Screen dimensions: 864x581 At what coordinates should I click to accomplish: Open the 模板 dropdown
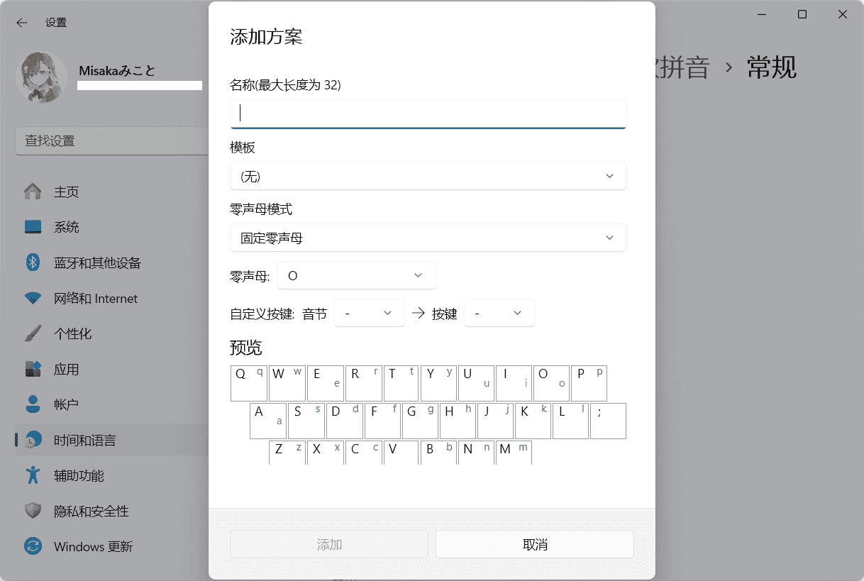pyautogui.click(x=428, y=176)
